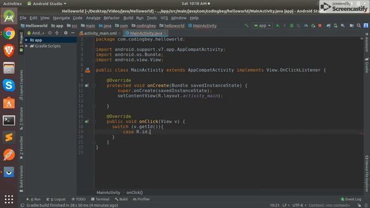Click Attach debugger to Android process icon
Screen dimensions: 370x208
(313, 25)
